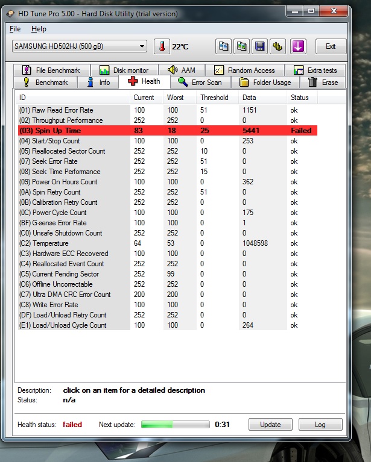The height and width of the screenshot is (462, 371).
Task: Select the (01) Raw Read Error Rate row
Action: pos(168,110)
